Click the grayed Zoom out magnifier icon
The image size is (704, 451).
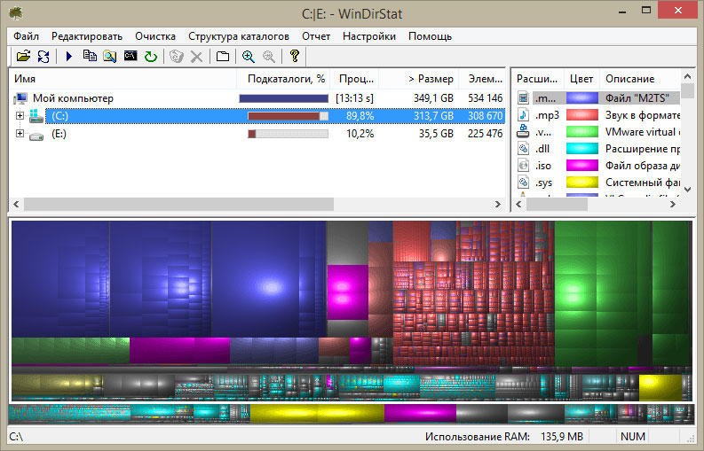point(269,56)
